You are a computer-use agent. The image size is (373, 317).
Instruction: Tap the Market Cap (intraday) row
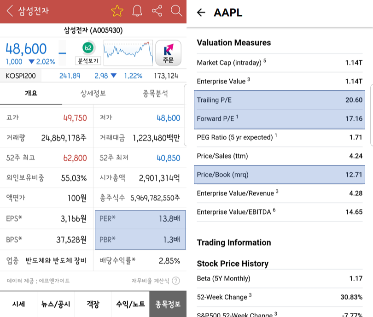(x=280, y=63)
